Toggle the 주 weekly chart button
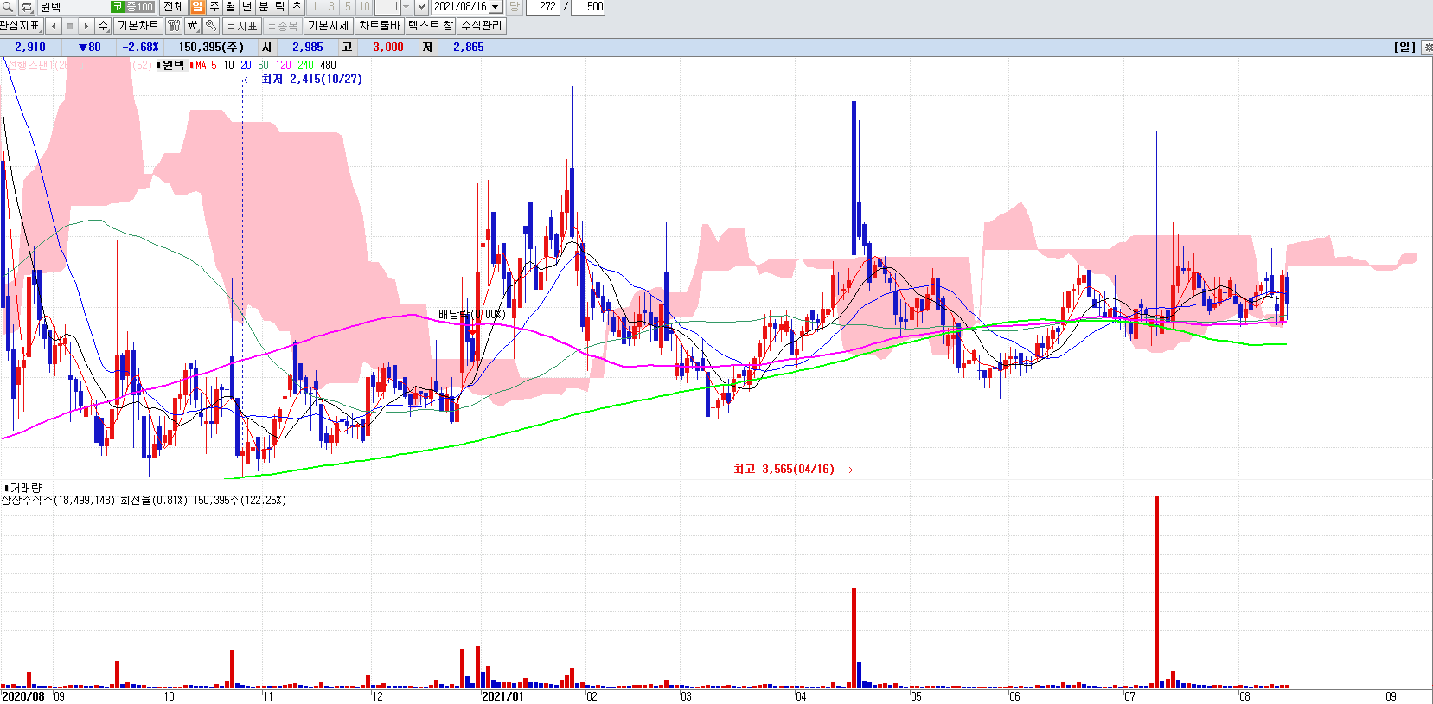Viewport: 1433px width, 704px height. click(214, 7)
